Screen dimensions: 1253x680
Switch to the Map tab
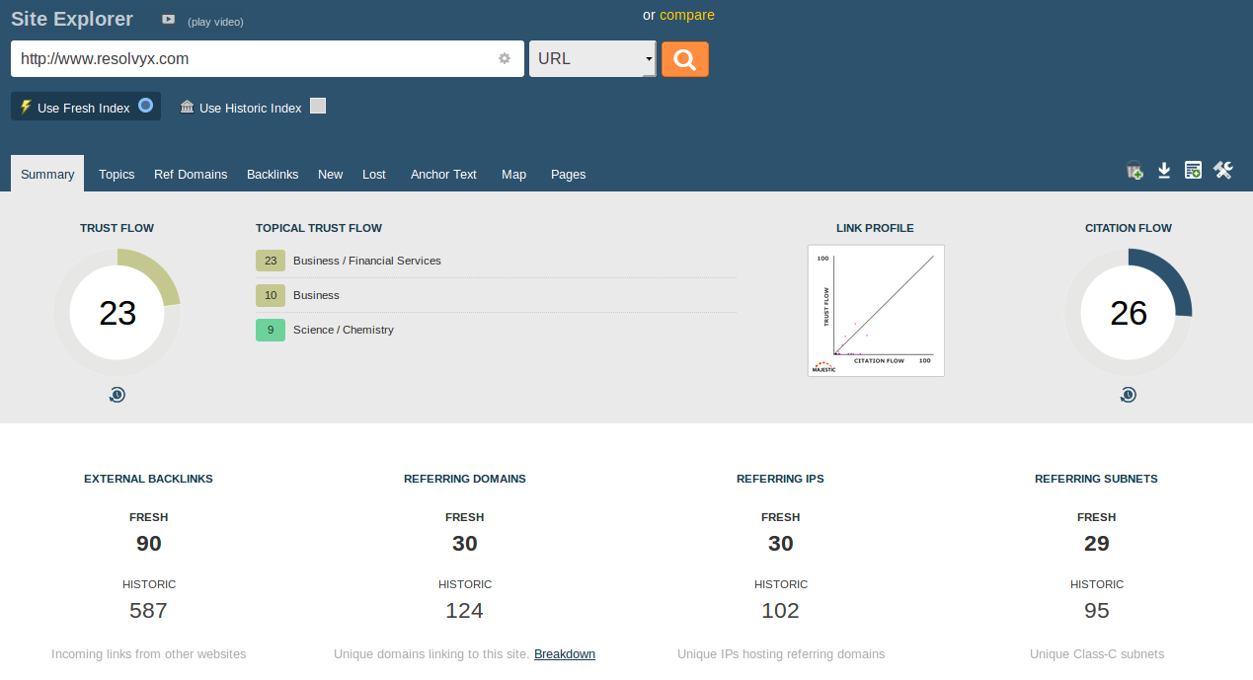coord(513,174)
